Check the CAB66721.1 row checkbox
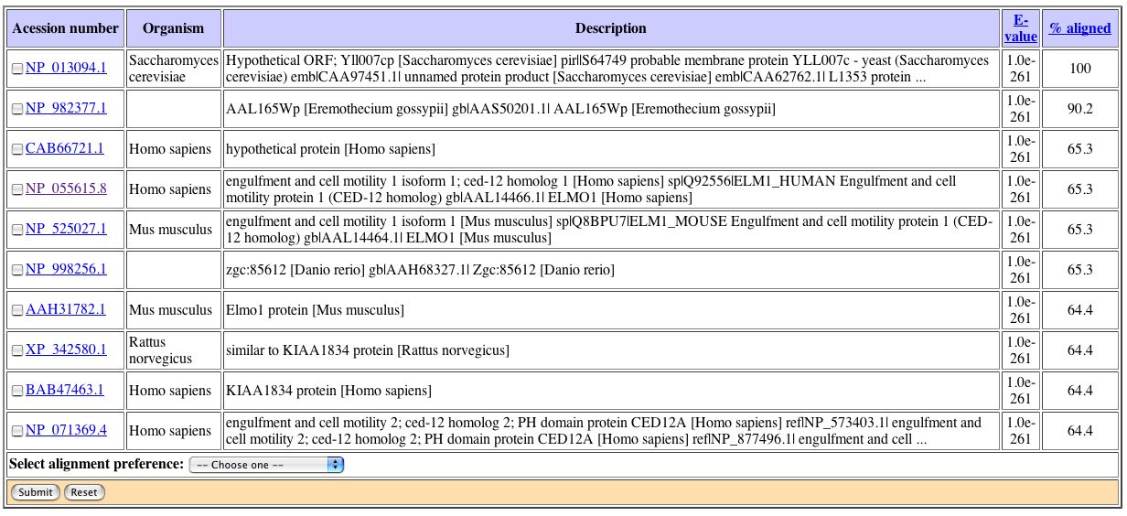Image resolution: width=1127 pixels, height=516 pixels. pos(17,149)
